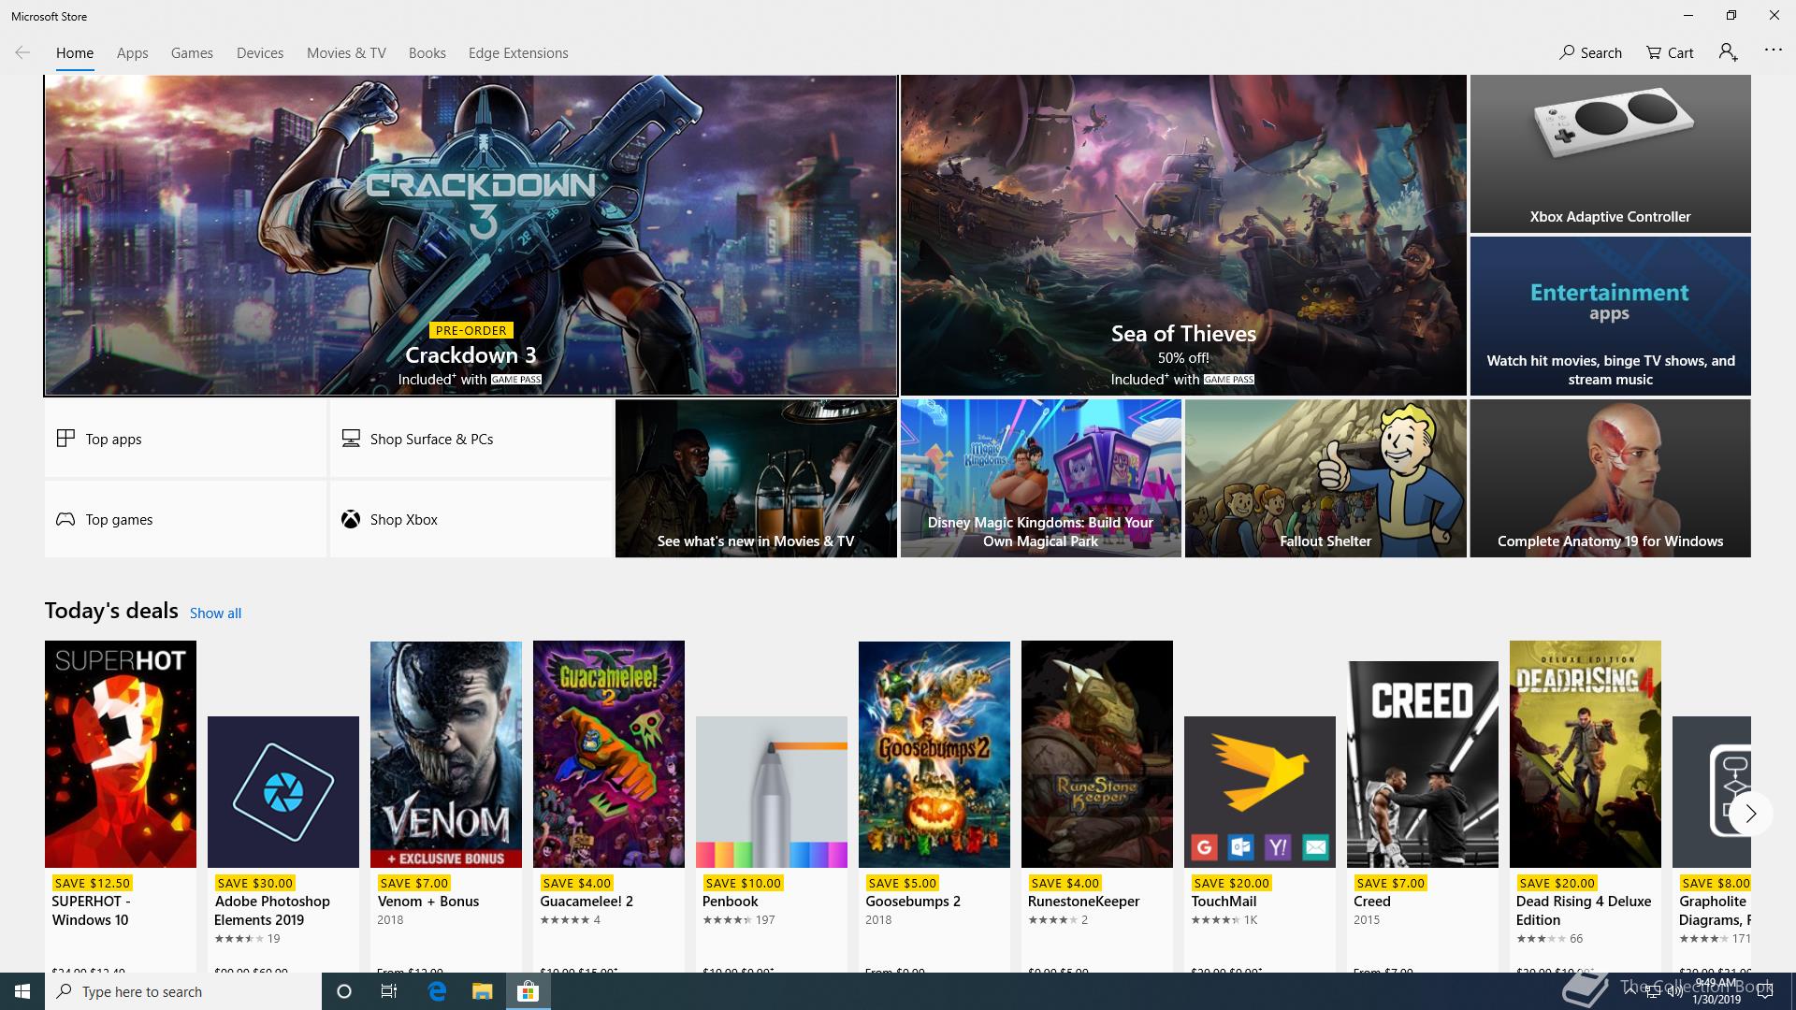Open the account sign-in icon
The height and width of the screenshot is (1010, 1796).
coord(1728,52)
